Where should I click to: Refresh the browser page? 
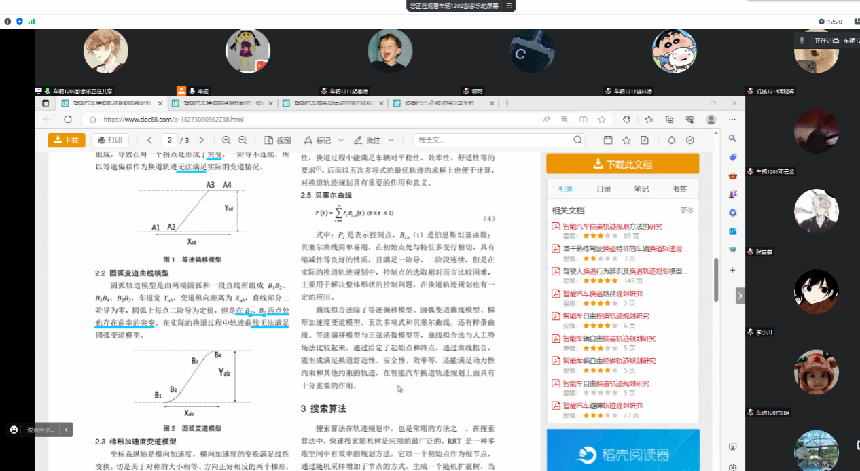pyautogui.click(x=68, y=120)
